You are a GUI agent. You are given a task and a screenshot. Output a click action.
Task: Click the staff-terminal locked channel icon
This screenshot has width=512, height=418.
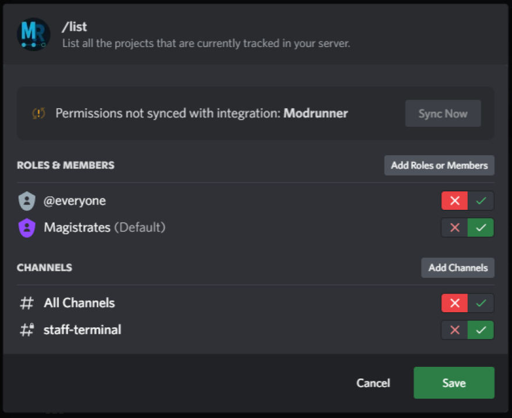27,330
